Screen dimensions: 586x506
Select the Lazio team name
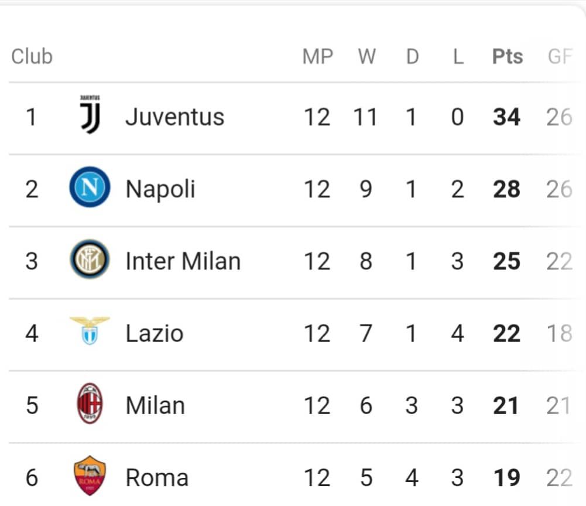point(155,333)
